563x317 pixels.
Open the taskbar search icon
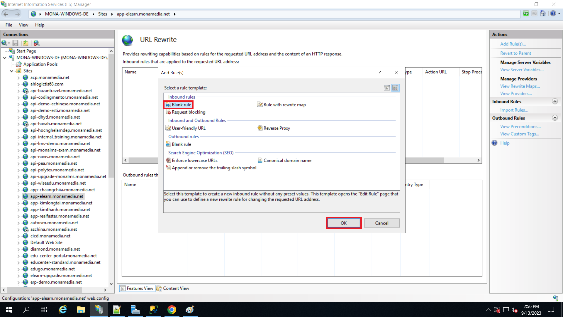pyautogui.click(x=26, y=310)
